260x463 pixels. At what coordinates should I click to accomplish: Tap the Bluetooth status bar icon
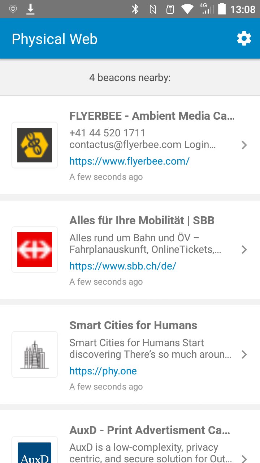(x=135, y=9)
